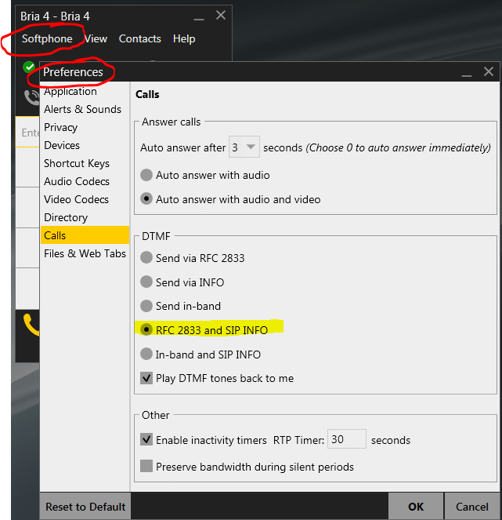Viewport: 502px width, 520px height.
Task: Select Devices in the preferences list
Action: tap(85, 145)
